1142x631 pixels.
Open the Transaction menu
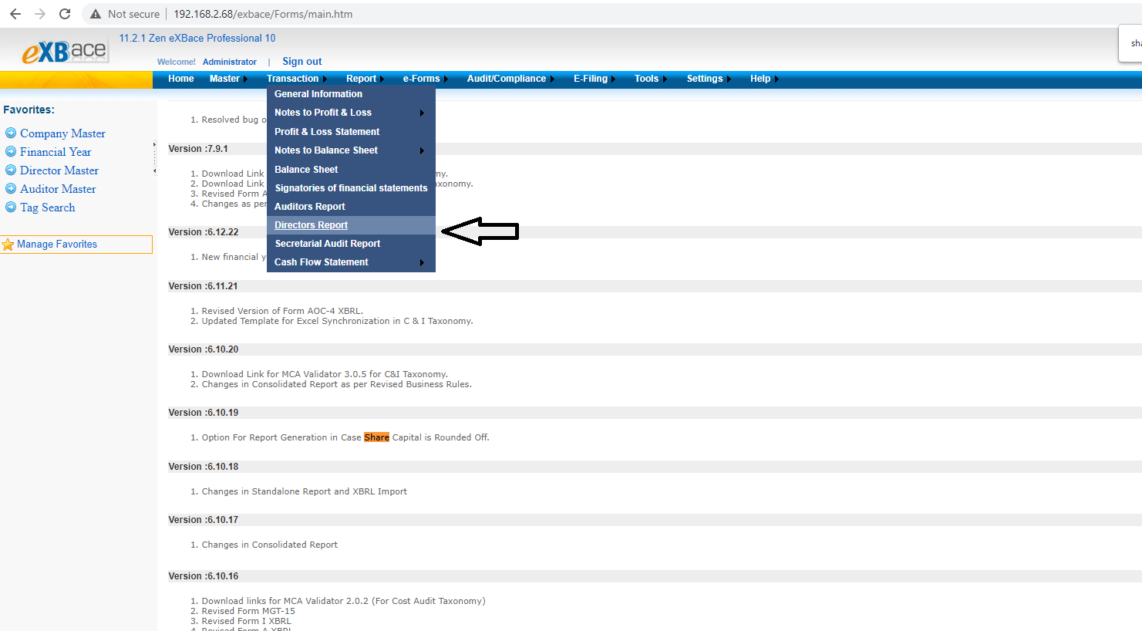pyautogui.click(x=292, y=79)
